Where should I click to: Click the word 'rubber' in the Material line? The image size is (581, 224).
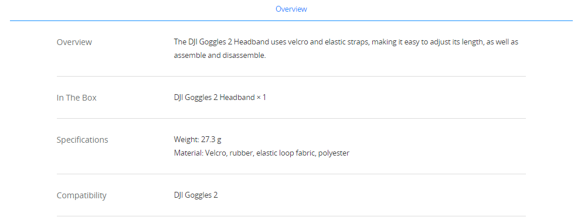coord(242,153)
